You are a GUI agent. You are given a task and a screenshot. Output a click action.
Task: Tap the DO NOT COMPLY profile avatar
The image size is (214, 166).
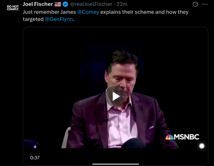[x=13, y=8]
